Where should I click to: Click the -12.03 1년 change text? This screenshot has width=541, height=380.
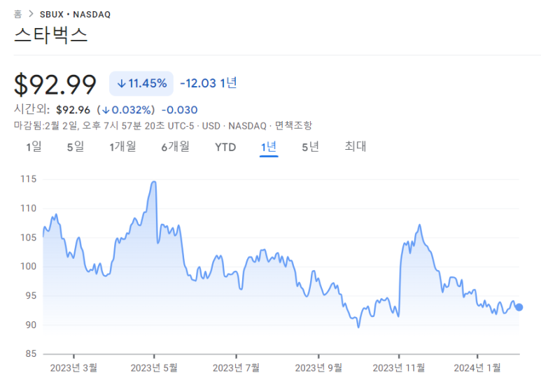(209, 83)
